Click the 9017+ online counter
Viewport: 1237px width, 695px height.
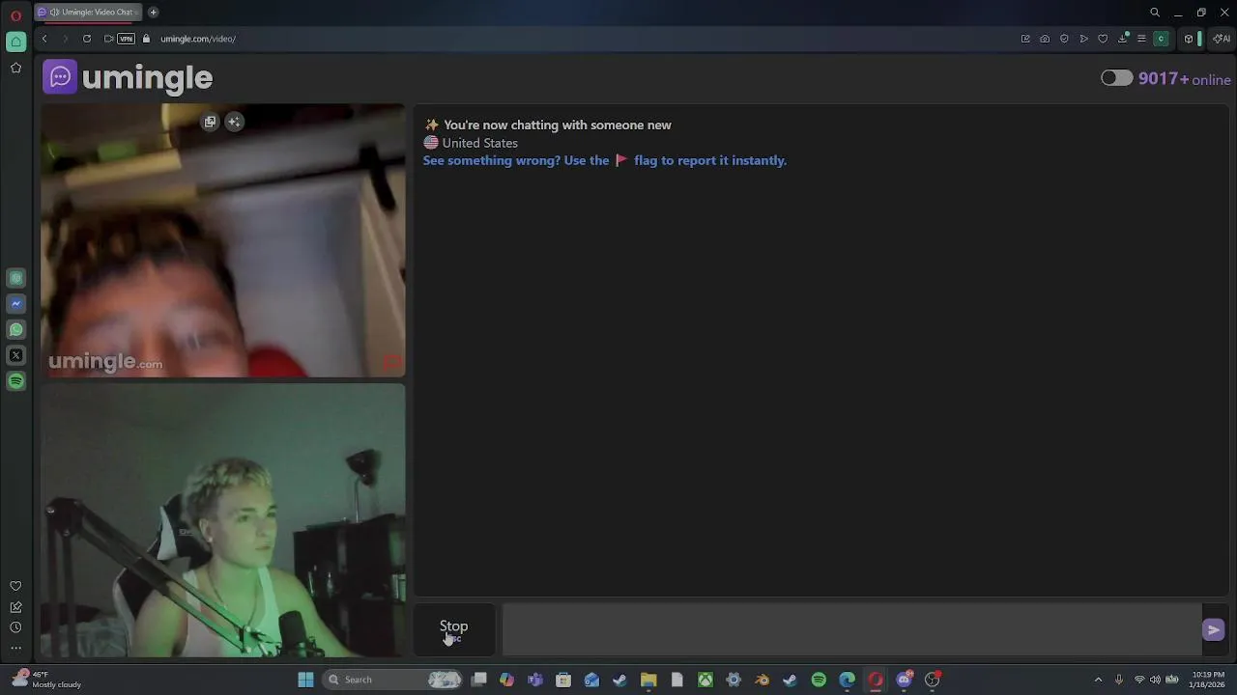[1185, 79]
